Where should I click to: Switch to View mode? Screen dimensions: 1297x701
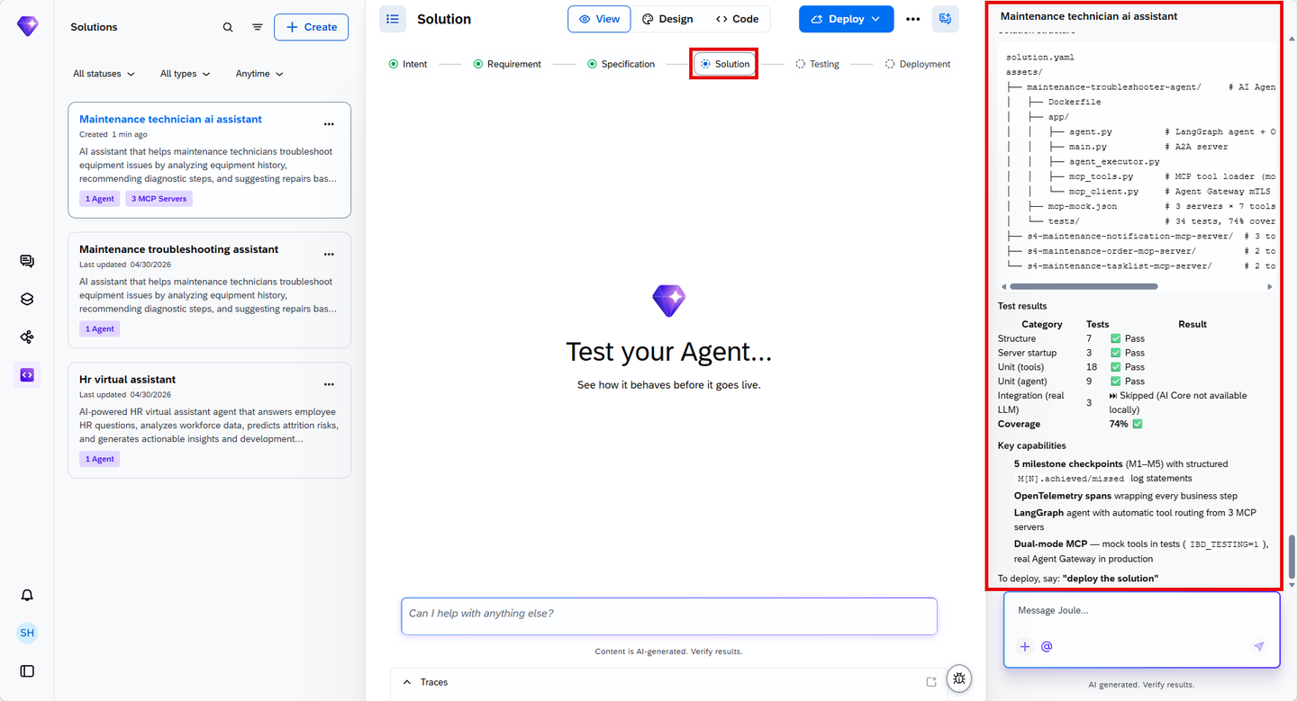599,19
